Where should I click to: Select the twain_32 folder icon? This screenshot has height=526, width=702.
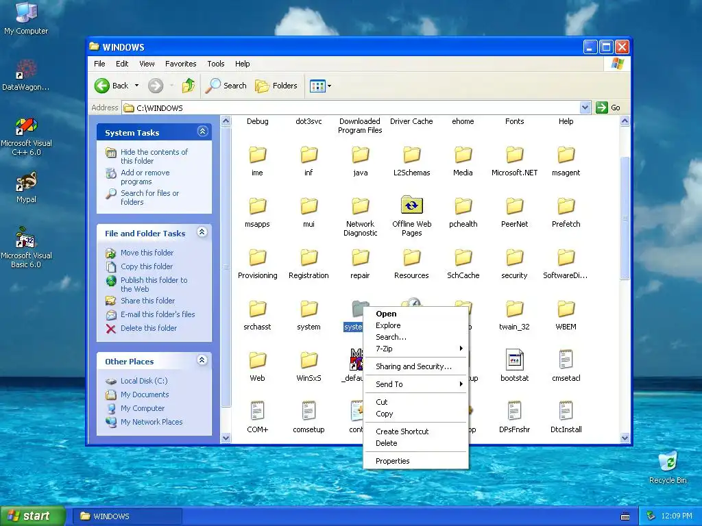(x=514, y=309)
